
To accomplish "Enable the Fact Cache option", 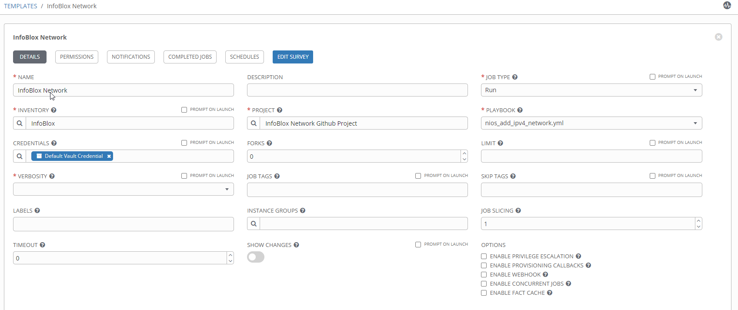I will click(x=484, y=293).
